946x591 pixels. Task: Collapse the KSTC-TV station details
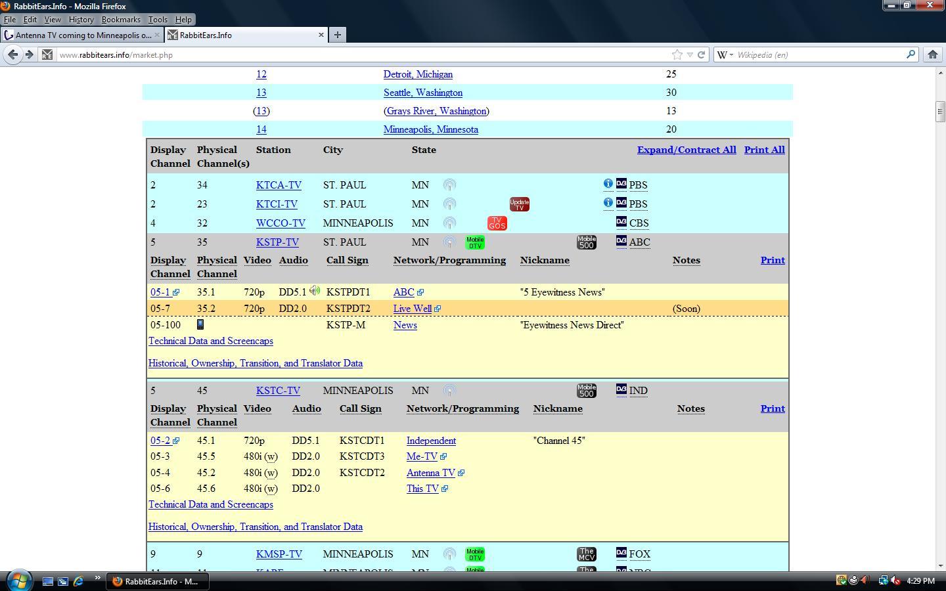278,391
